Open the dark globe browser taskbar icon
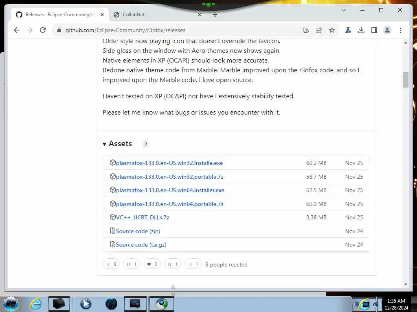 [x=111, y=304]
